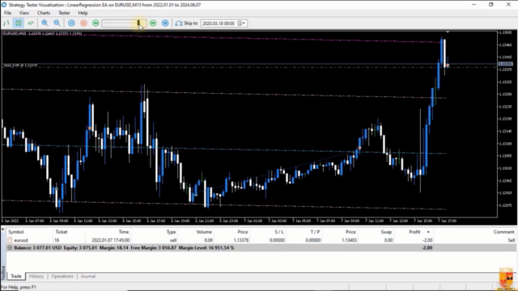This screenshot has width=518, height=291.
Task: Click the sell order level label on chart
Action: pos(20,65)
